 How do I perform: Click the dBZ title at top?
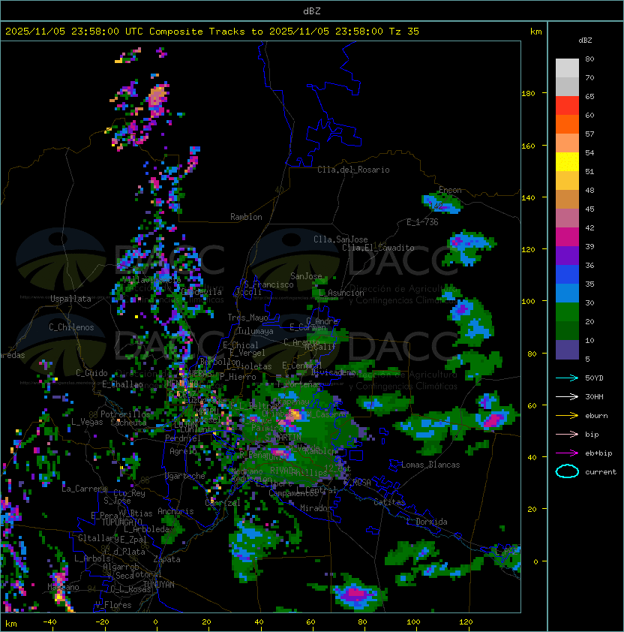coord(312,11)
